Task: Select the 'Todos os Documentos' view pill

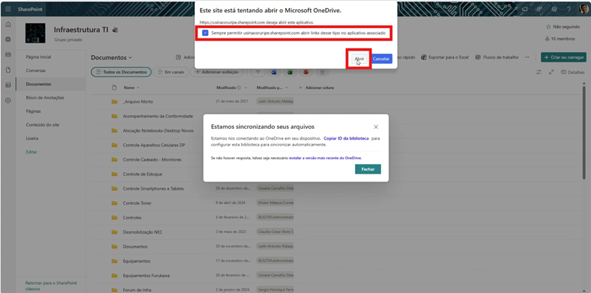Action: pos(122,72)
